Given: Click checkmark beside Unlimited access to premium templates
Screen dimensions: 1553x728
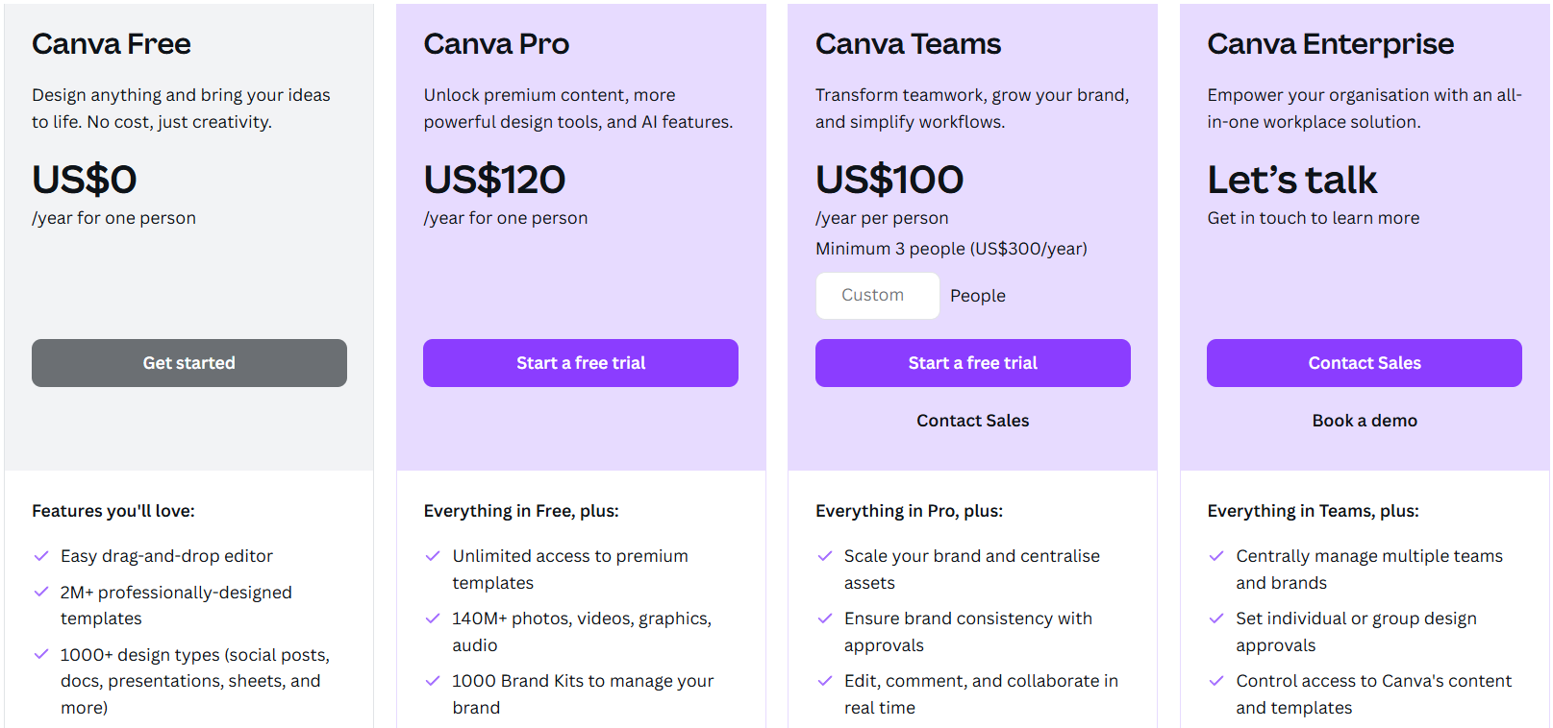Looking at the screenshot, I should (433, 556).
